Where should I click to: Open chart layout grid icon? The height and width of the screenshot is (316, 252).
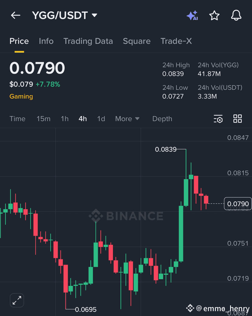(237, 119)
